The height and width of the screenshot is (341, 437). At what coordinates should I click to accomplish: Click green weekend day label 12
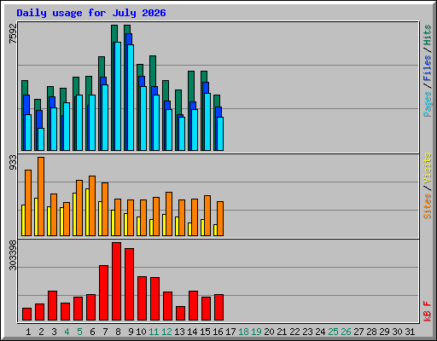click(166, 332)
